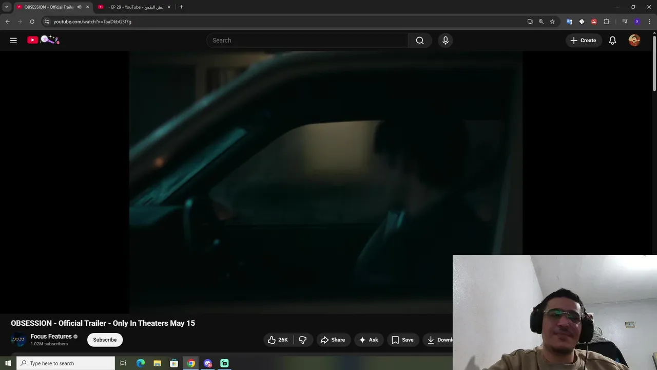657x370 pixels.
Task: Open a new browser tab
Action: coord(181,7)
